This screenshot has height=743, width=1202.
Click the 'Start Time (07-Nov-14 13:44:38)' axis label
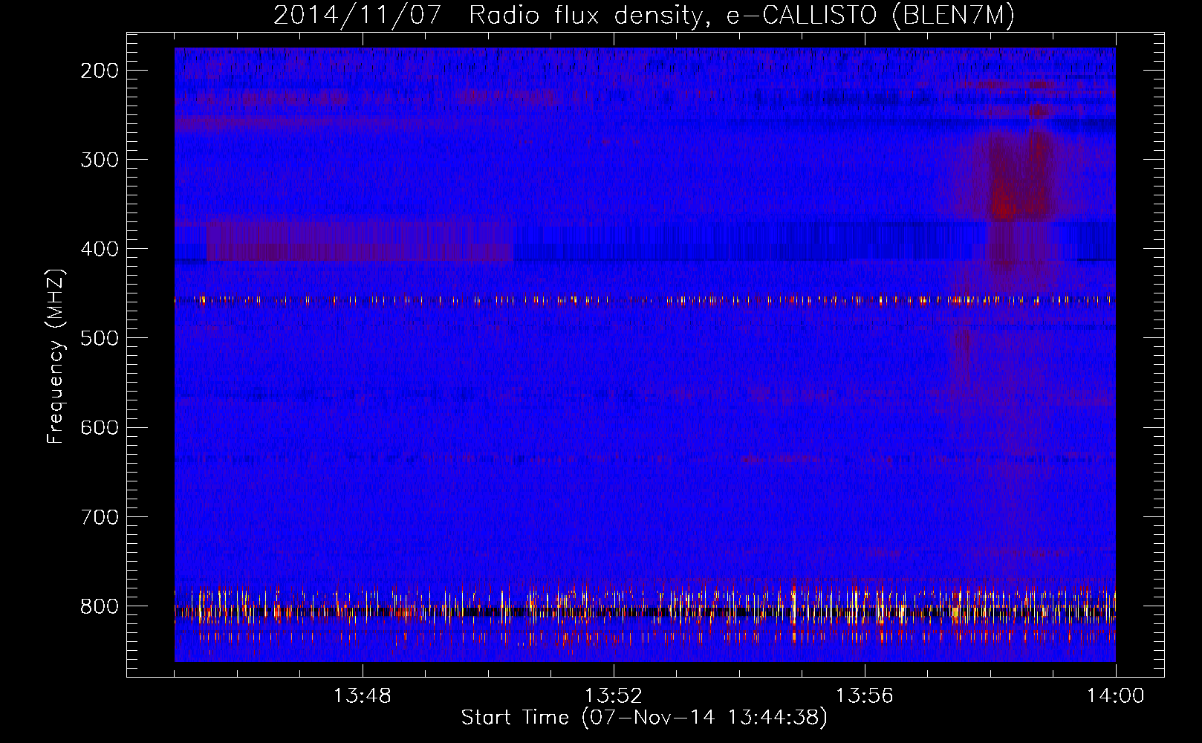pos(644,718)
